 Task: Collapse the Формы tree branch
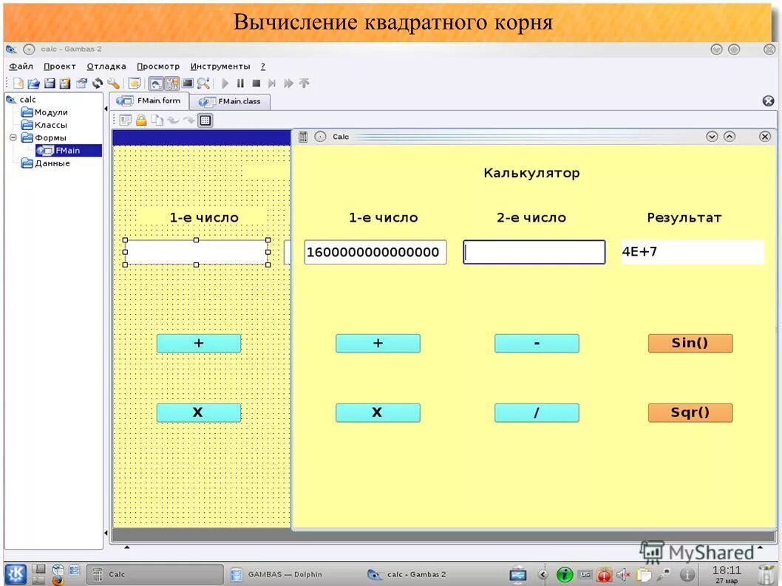[13, 137]
